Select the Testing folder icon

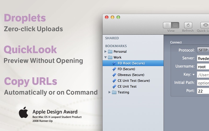[x=114, y=92]
